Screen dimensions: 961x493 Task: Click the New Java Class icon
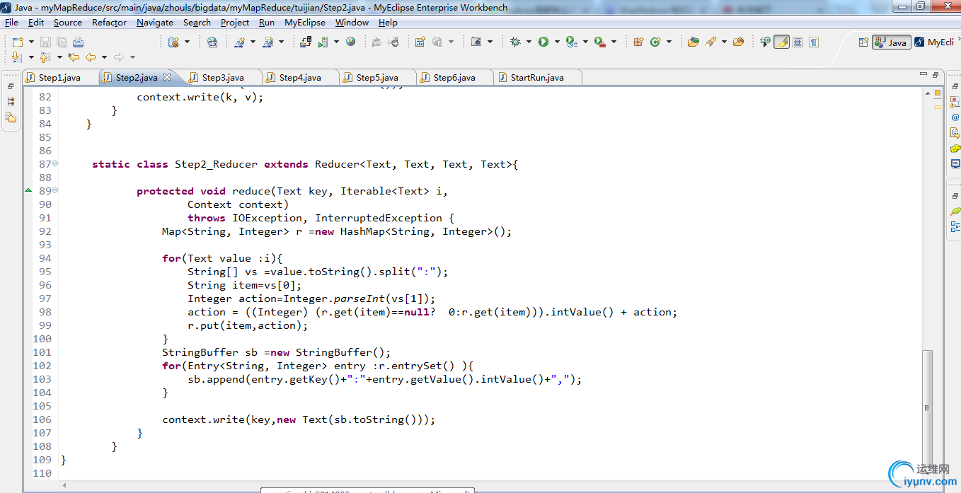click(x=655, y=42)
